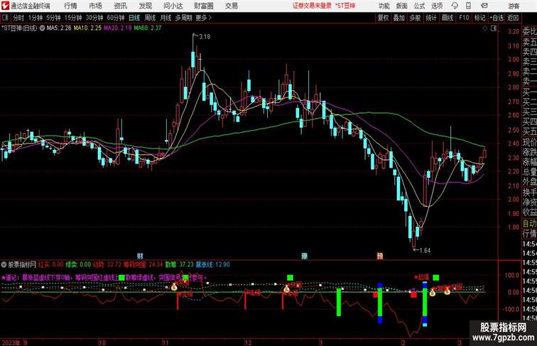Screen dimensions: 537x346
Task: Open the envelope messages icon
Action: [x=484, y=6]
